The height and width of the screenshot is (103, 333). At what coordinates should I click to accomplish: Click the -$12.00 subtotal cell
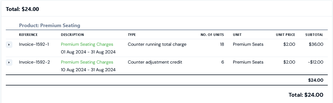(x=315, y=62)
